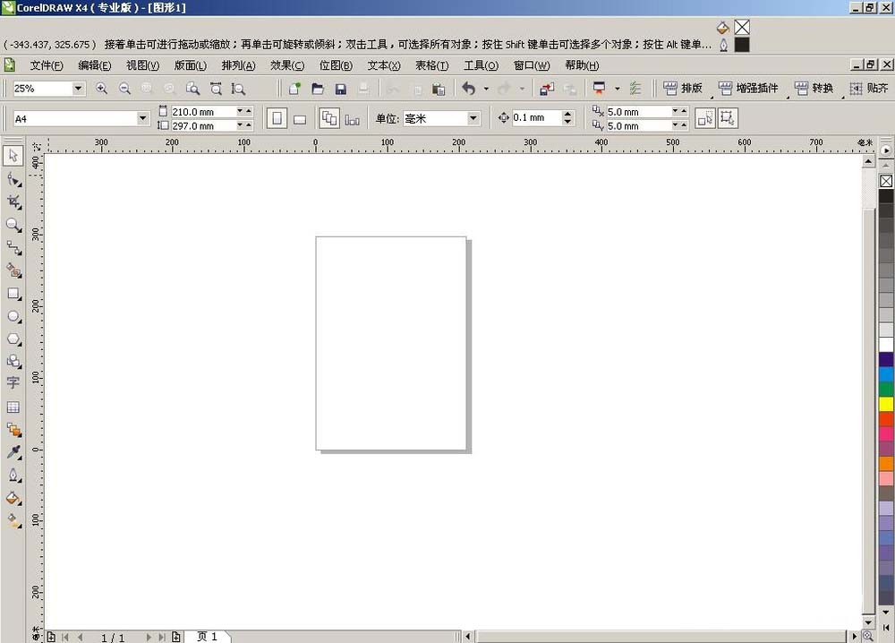
Task: Click the 转换 toolbar button
Action: [x=814, y=89]
